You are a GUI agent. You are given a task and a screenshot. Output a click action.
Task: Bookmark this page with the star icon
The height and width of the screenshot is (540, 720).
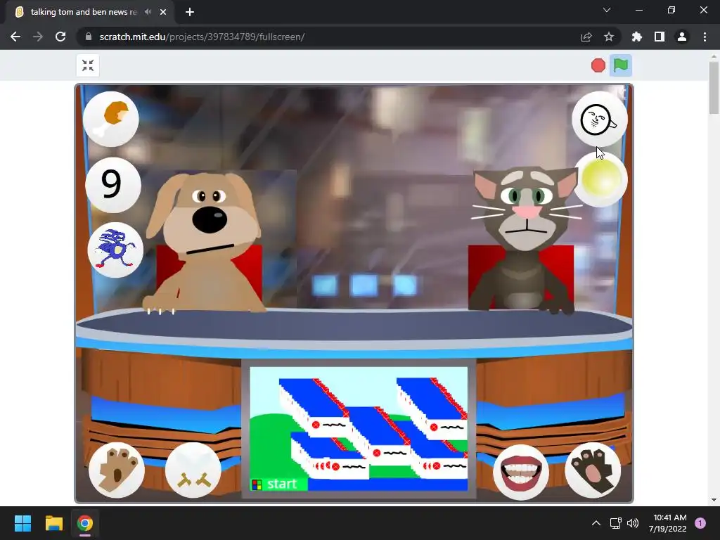pos(609,37)
